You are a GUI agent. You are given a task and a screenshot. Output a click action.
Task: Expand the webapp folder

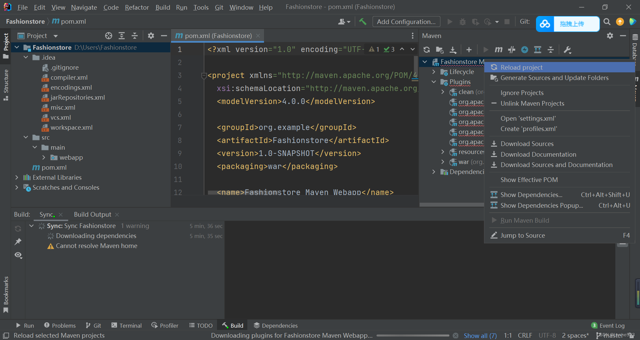tap(44, 157)
